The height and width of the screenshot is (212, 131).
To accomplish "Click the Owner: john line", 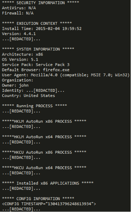I will coord(15,85).
